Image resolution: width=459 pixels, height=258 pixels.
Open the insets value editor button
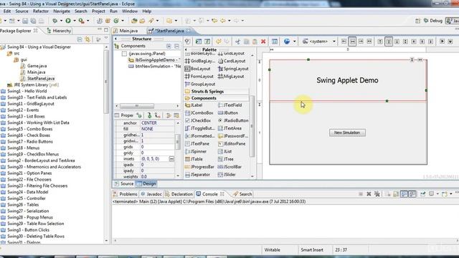[x=171, y=158]
